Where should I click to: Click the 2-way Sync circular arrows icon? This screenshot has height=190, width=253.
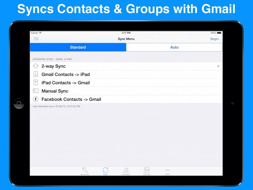pos(36,66)
